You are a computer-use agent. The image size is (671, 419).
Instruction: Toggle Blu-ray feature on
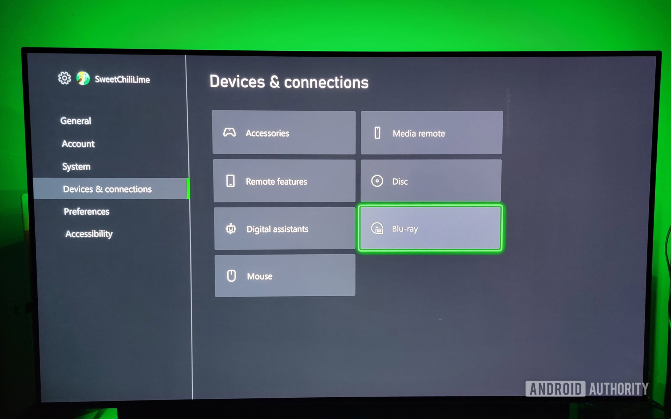[x=431, y=228]
